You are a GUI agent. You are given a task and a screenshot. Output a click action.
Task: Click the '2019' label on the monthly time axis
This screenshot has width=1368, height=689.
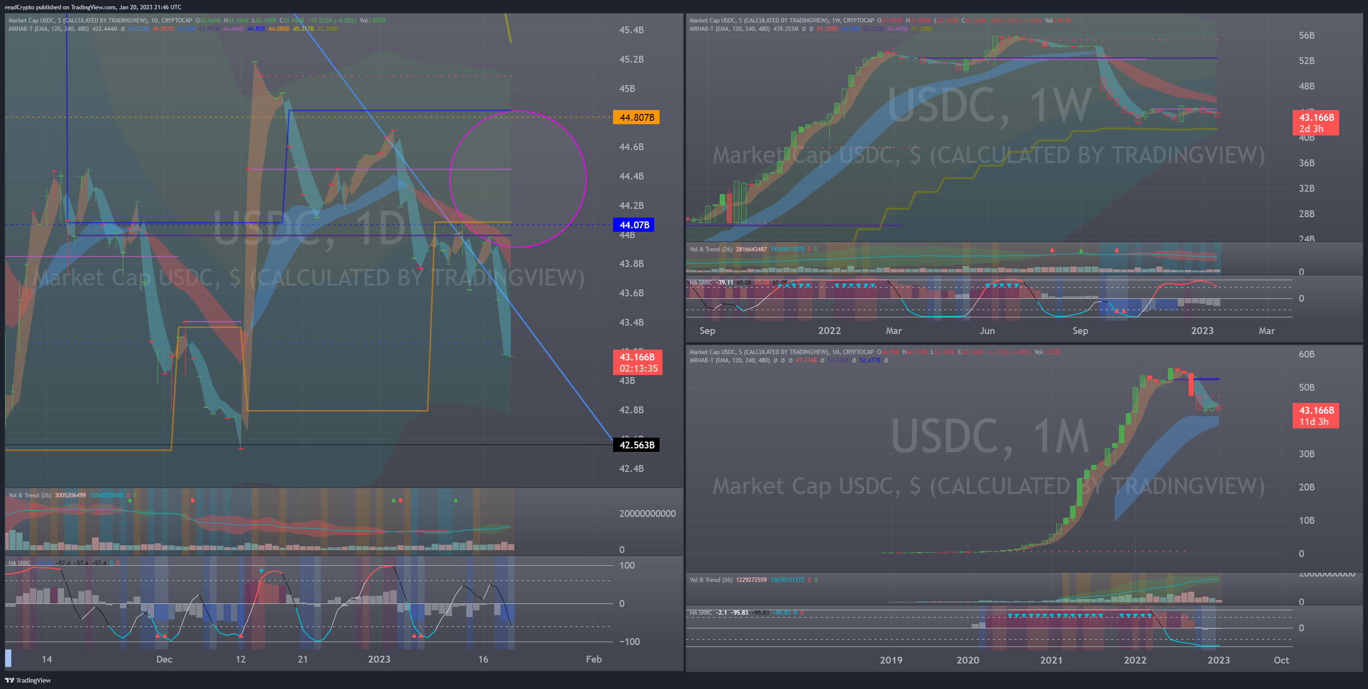tap(891, 660)
